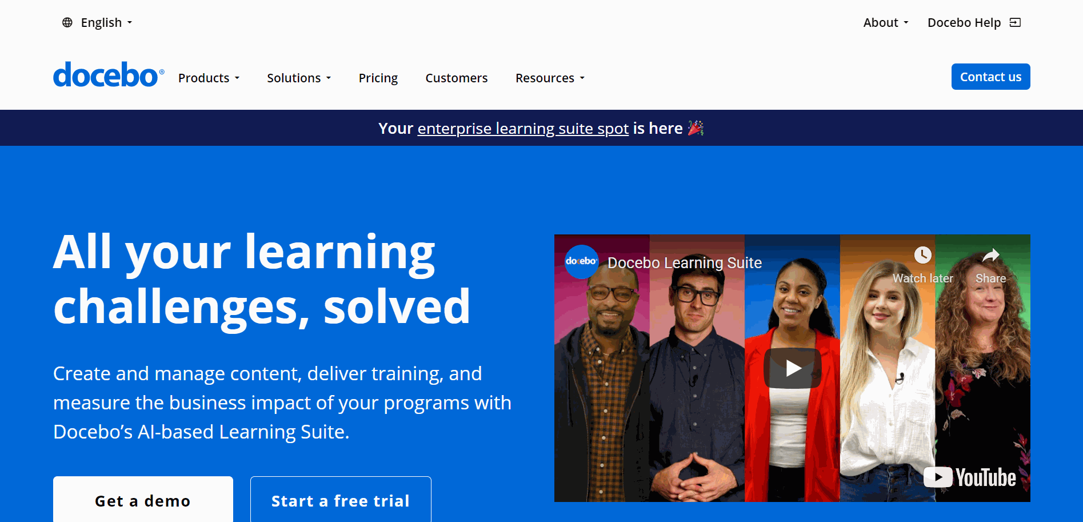1083x522 pixels.
Task: Click the Share arrow icon on video
Action: 990,255
